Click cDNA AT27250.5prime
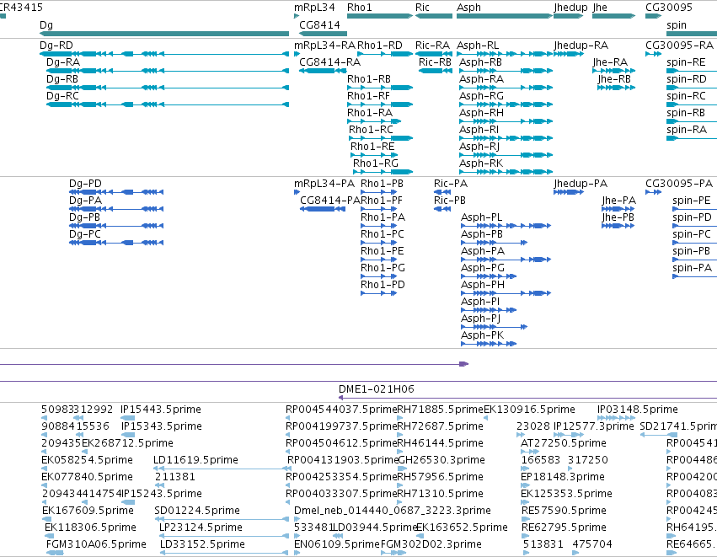This screenshot has width=717, height=557. coord(530,452)
